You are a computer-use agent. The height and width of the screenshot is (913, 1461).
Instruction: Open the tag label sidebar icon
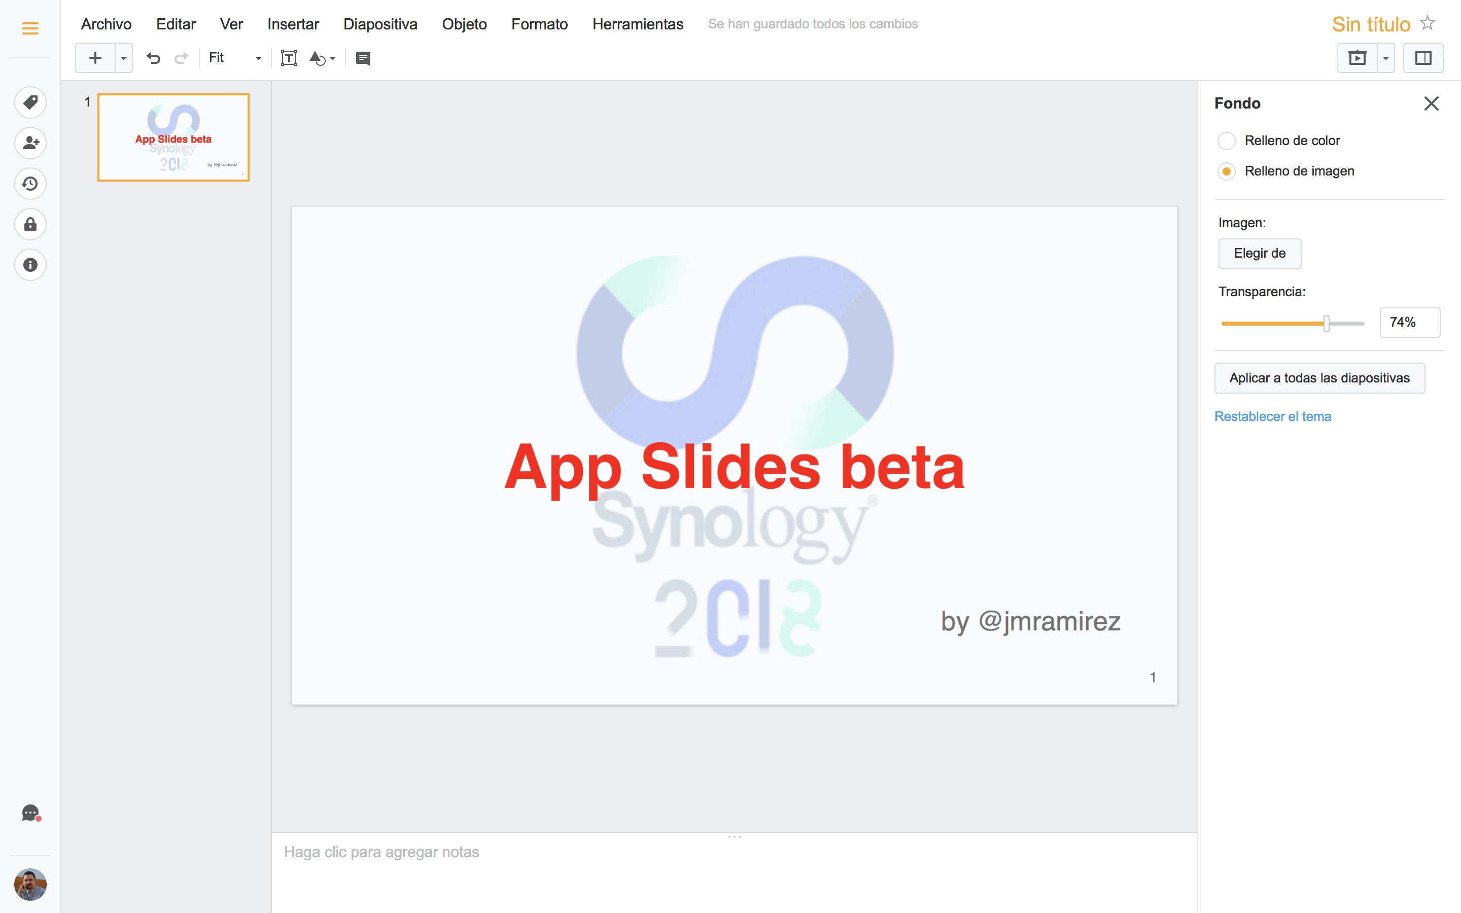point(30,102)
